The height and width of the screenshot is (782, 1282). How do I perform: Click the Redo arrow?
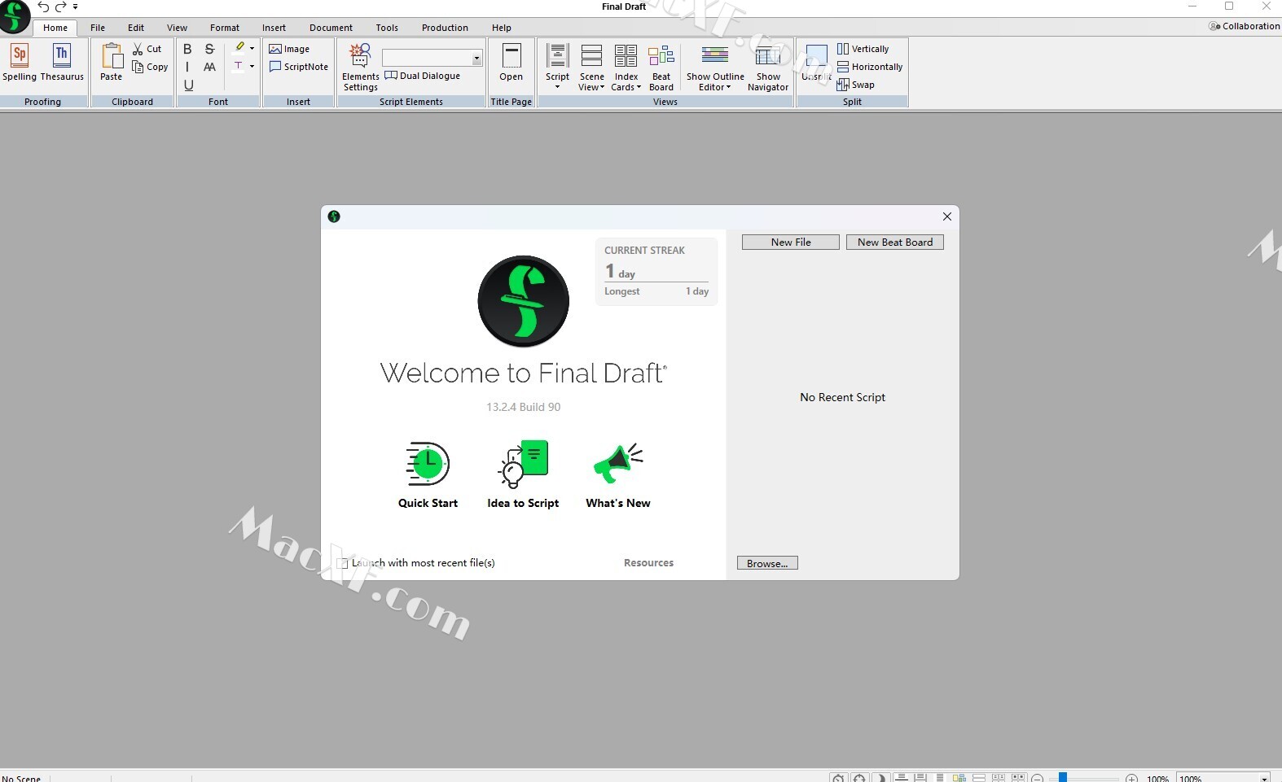60,7
